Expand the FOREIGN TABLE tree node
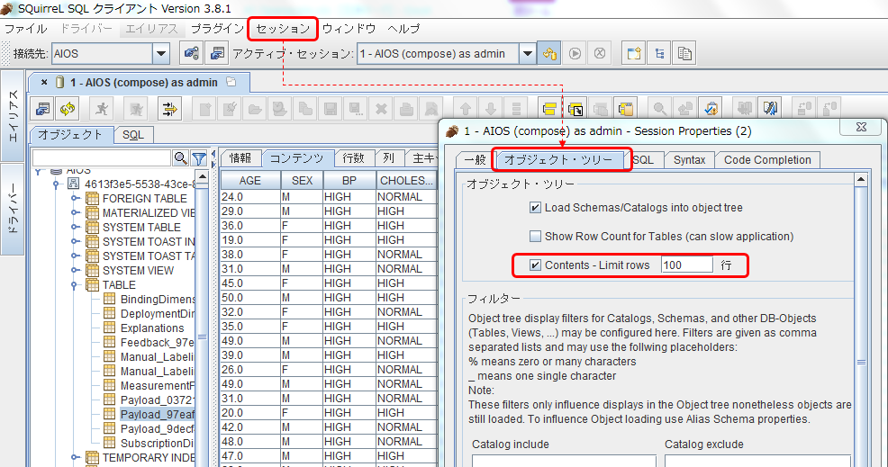 pos(75,198)
